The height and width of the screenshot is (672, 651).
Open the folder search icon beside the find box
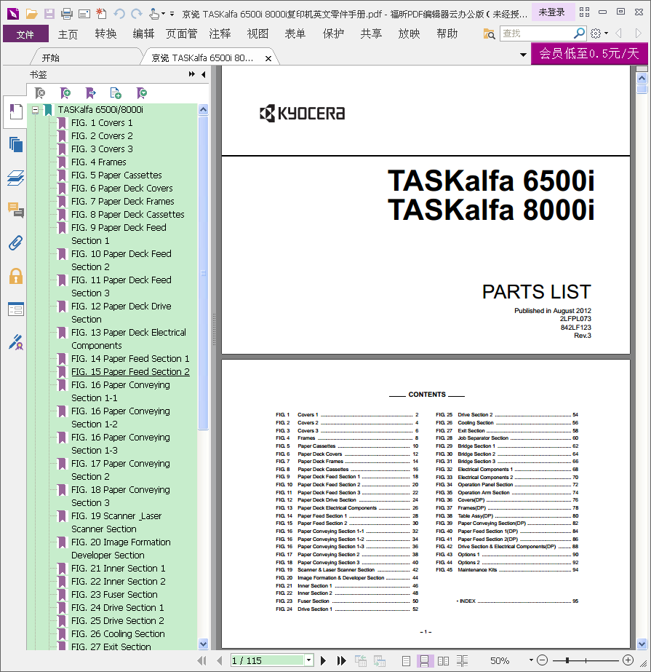[x=489, y=33]
